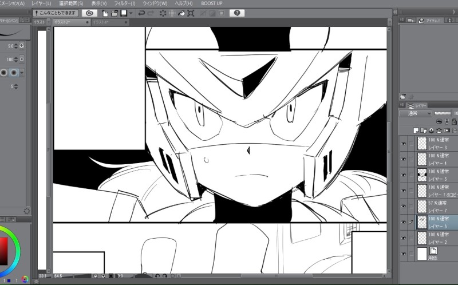Click the こんなこともできます tips button
458x285 pixels.
[56, 13]
